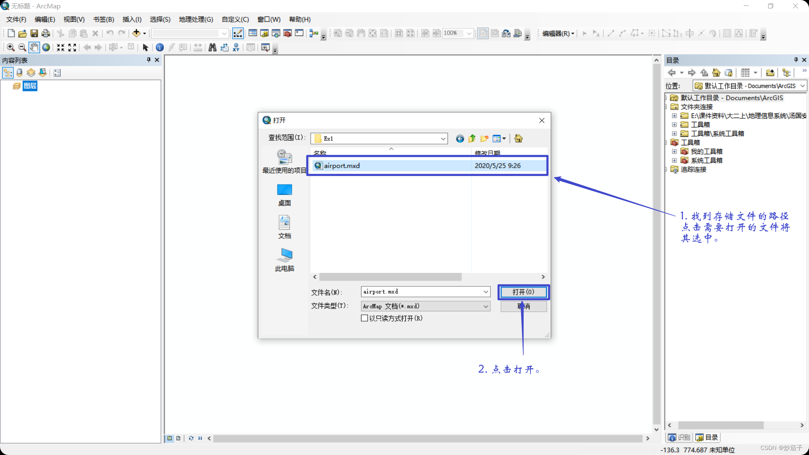Click the Save map document icon

[x=34, y=33]
